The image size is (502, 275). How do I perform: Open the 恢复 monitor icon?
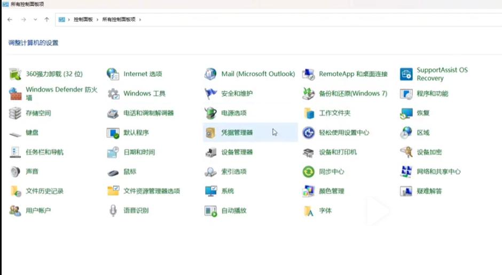click(x=406, y=113)
